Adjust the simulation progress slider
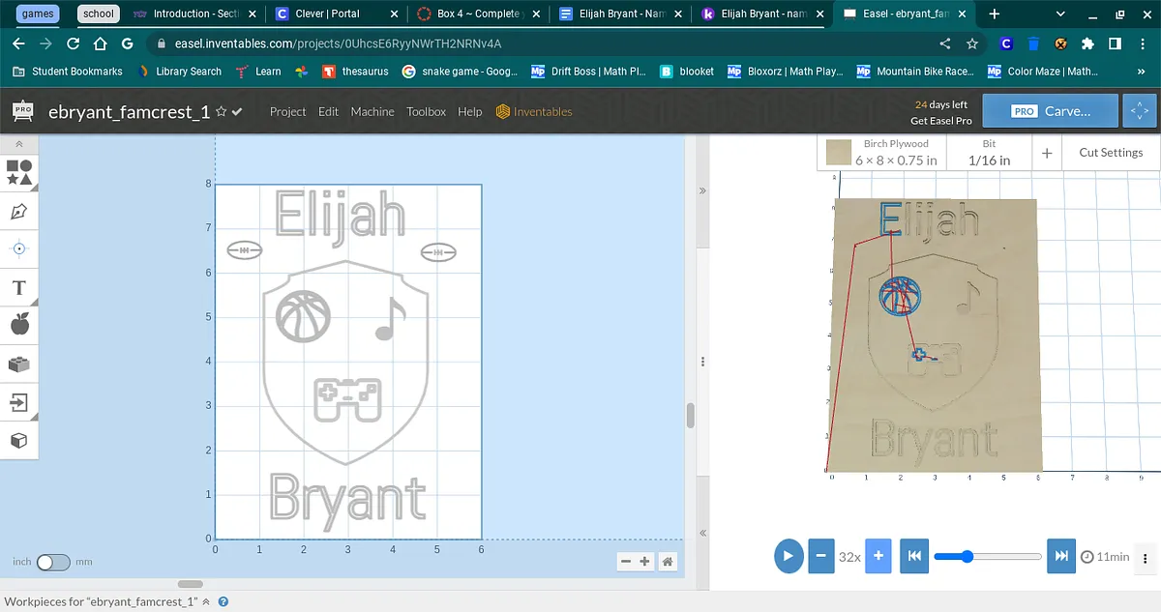 [967, 556]
